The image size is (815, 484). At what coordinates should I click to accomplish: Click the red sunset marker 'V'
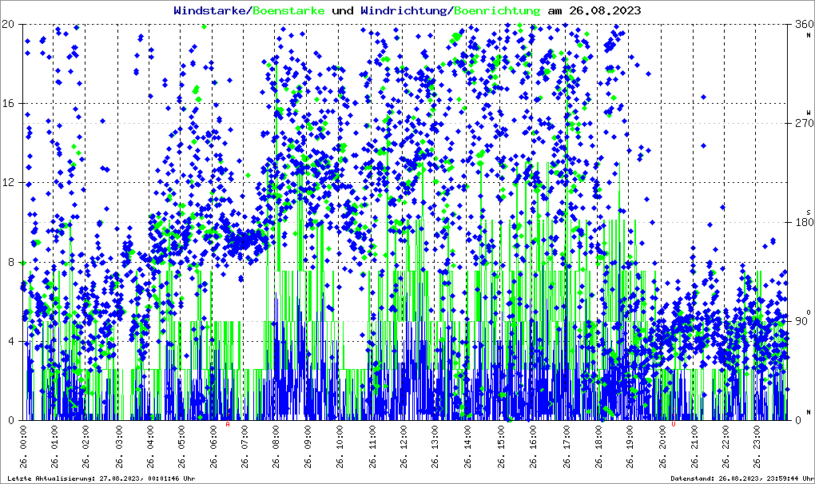point(674,424)
